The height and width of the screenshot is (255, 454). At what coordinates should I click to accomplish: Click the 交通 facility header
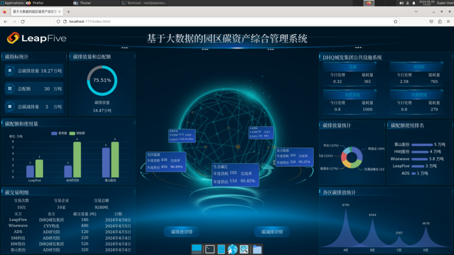353,67
